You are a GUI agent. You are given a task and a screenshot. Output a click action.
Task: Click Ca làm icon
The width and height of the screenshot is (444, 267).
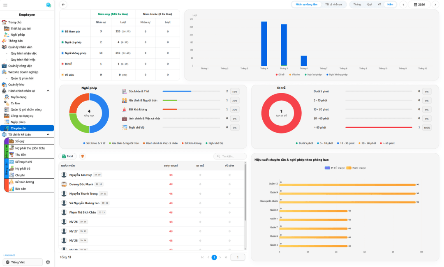pos(7,103)
